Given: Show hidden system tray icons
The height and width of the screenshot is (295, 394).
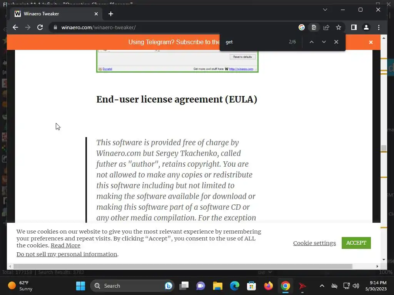Looking at the screenshot, I should click(322, 286).
